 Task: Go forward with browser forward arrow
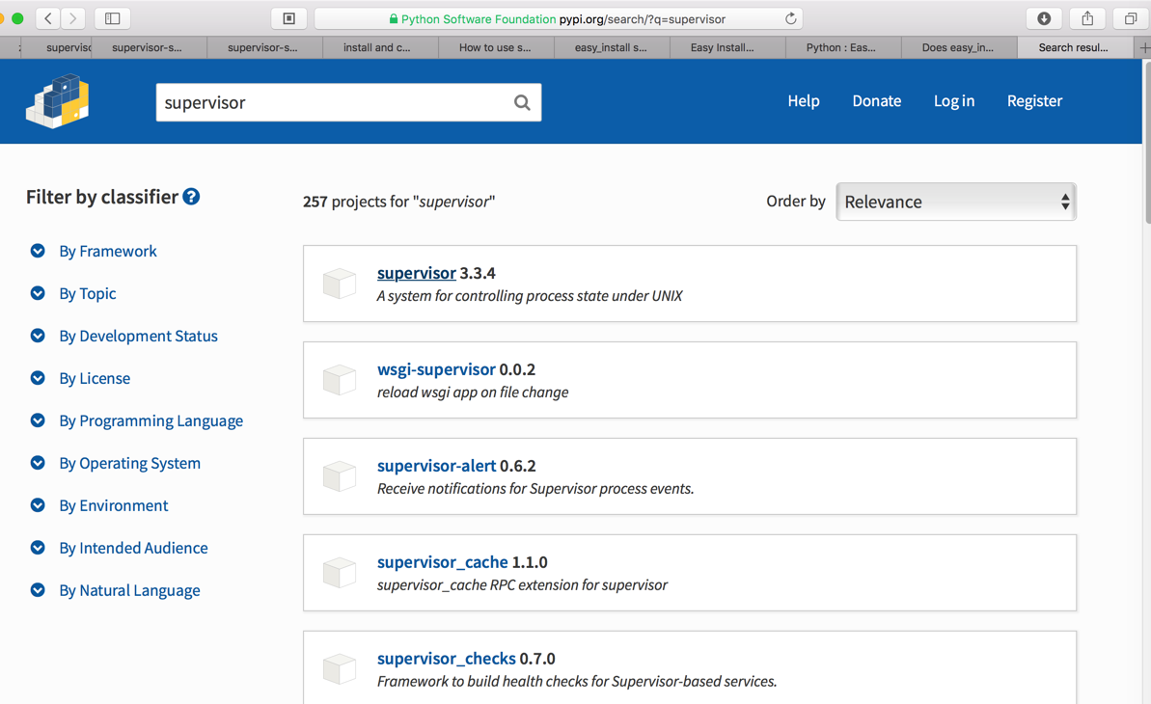[72, 18]
